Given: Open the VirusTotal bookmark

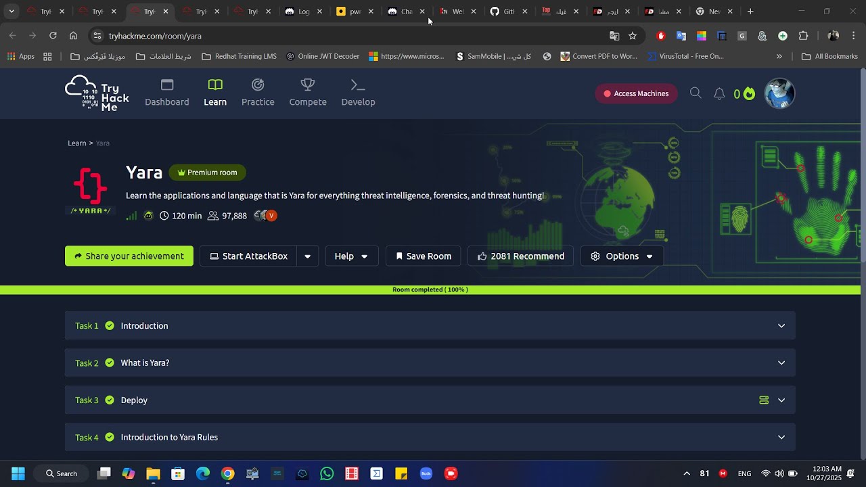Looking at the screenshot, I should pyautogui.click(x=687, y=57).
